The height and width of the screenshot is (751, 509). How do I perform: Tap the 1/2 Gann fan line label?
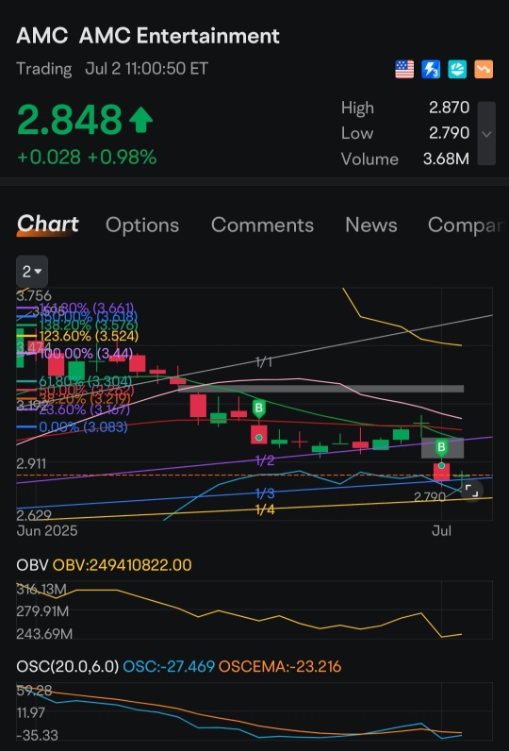click(x=265, y=460)
